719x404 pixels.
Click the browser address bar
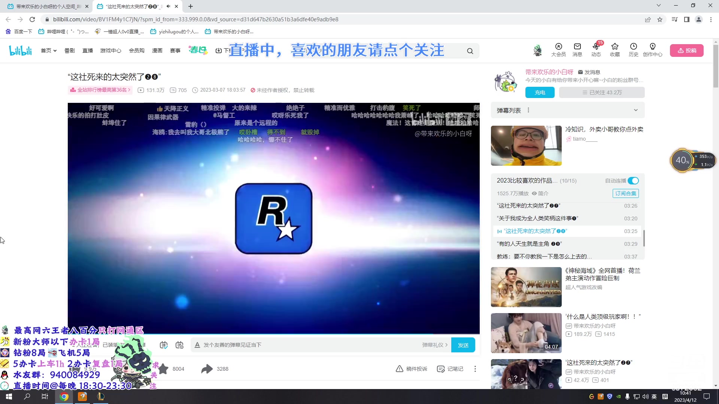tap(337, 19)
